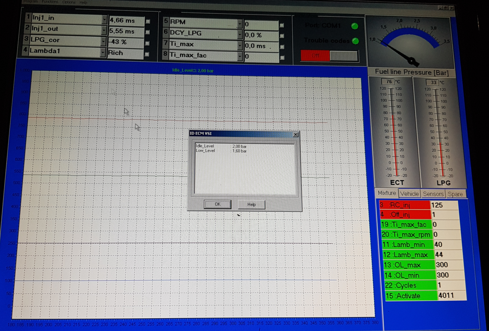Switch the red Off toggle
This screenshot has height=331, width=489.
(x=329, y=56)
